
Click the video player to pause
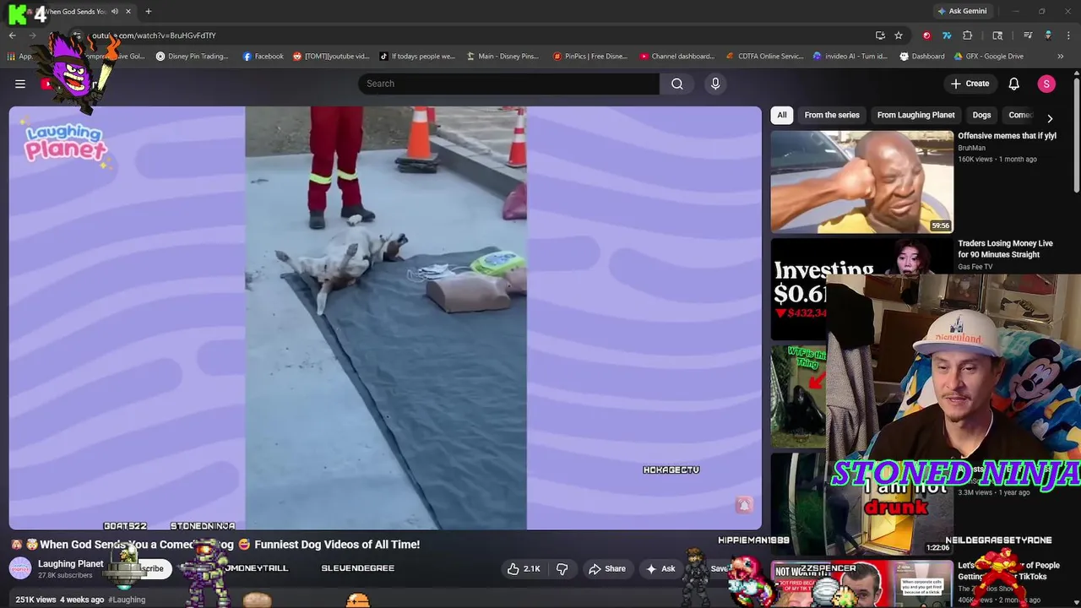click(385, 318)
